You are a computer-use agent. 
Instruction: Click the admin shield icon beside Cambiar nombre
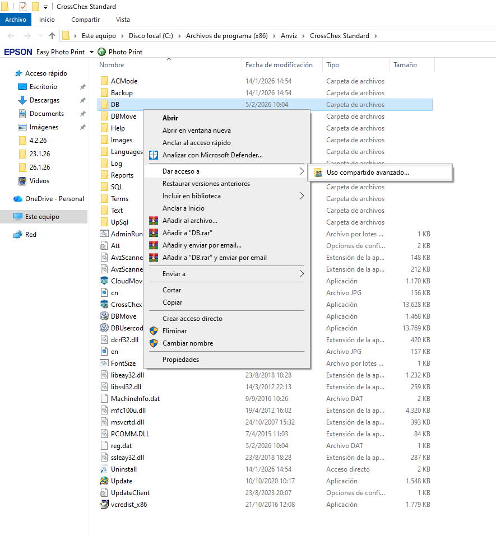(x=154, y=343)
